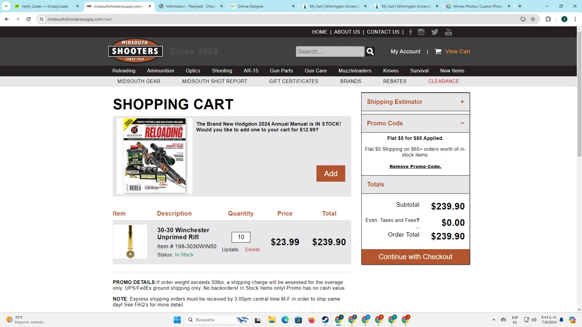
Task: Open Steam from the taskbar
Action: click(x=325, y=320)
